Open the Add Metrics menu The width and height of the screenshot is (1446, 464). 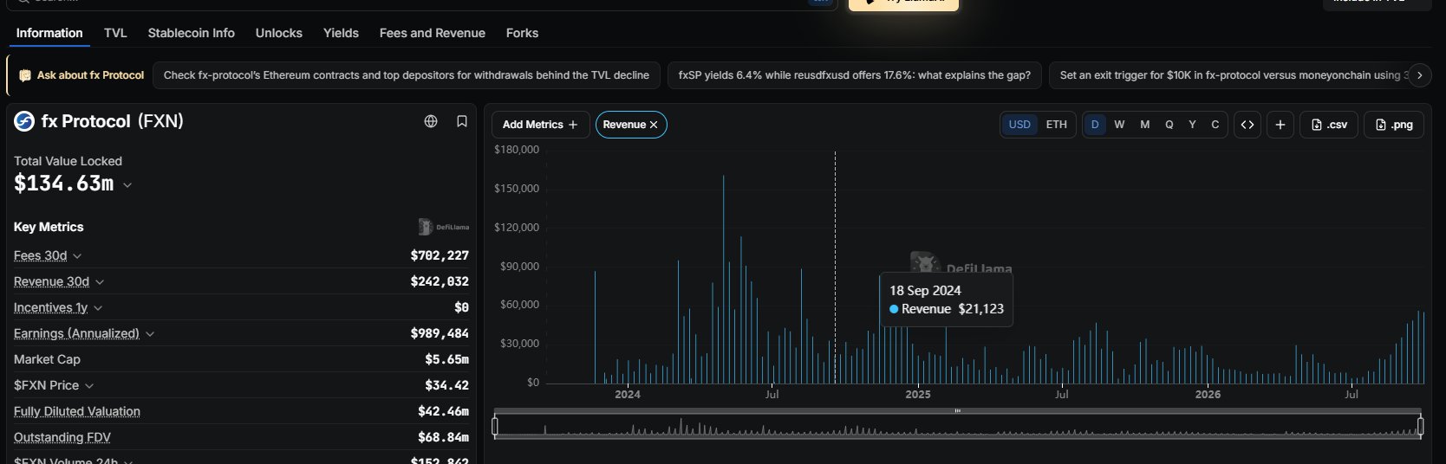[x=540, y=125]
